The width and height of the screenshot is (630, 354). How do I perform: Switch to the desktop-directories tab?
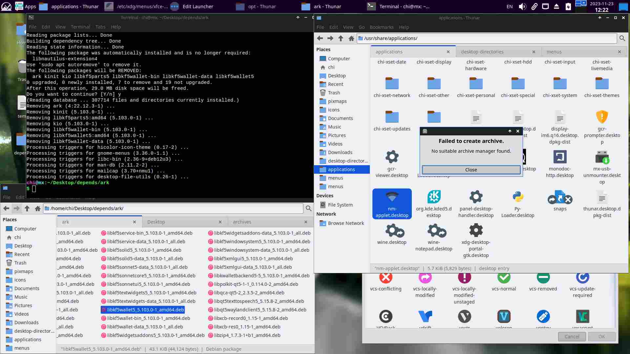pyautogui.click(x=482, y=52)
